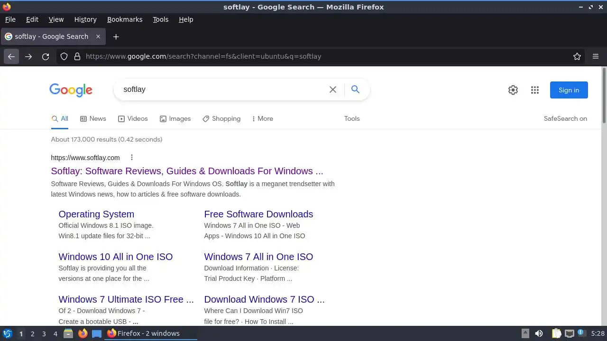The width and height of the screenshot is (607, 341).
Task: Open the Help menu
Action: (186, 19)
